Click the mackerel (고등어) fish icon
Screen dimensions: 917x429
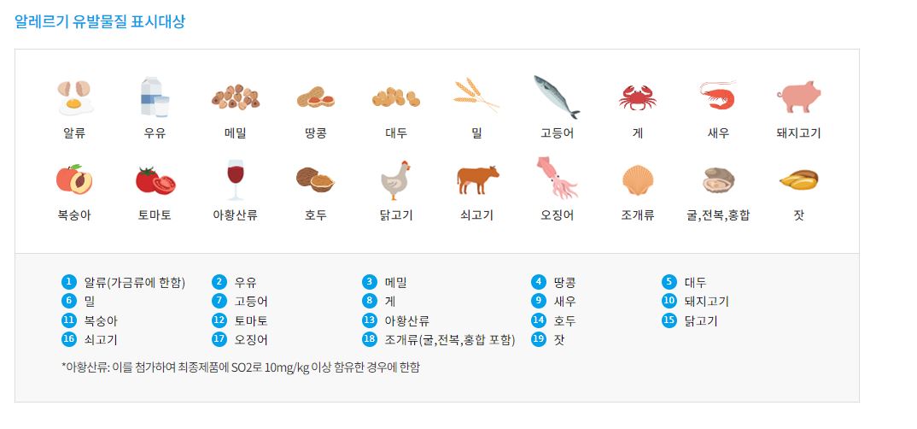[557, 97]
